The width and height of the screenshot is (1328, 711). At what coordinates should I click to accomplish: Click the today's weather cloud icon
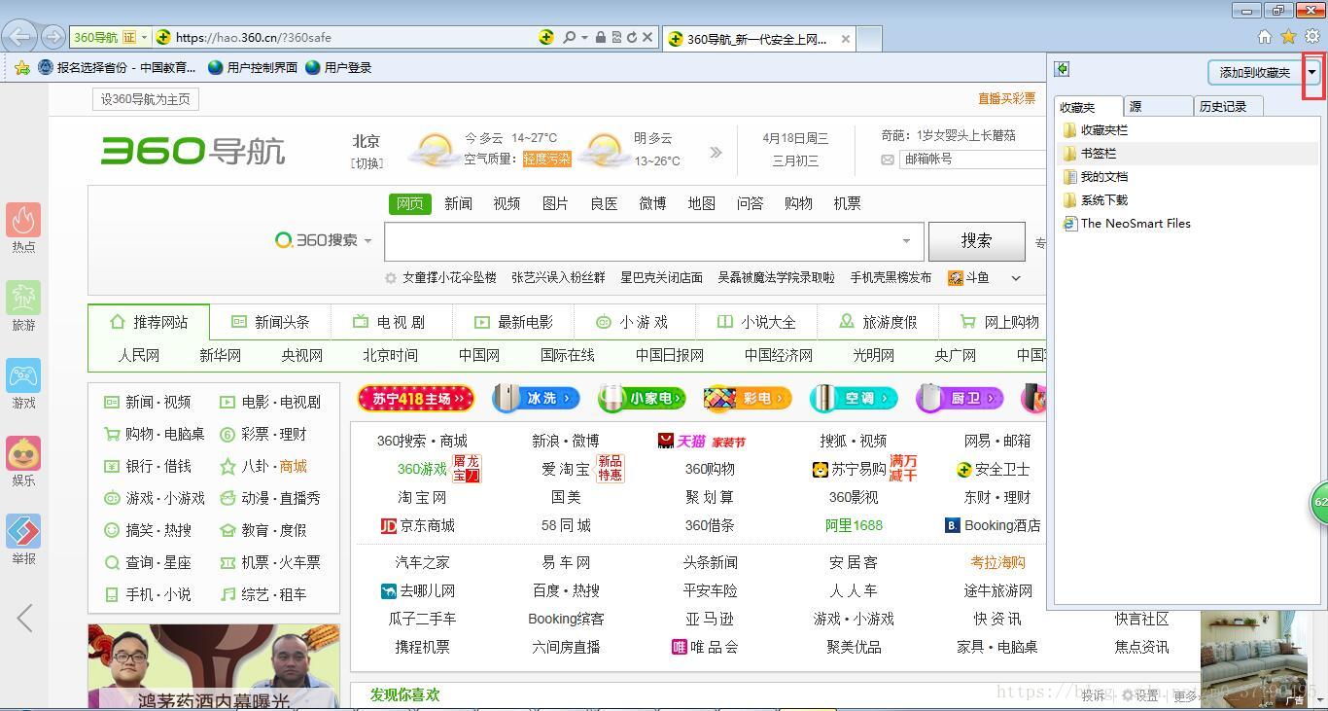(x=435, y=150)
